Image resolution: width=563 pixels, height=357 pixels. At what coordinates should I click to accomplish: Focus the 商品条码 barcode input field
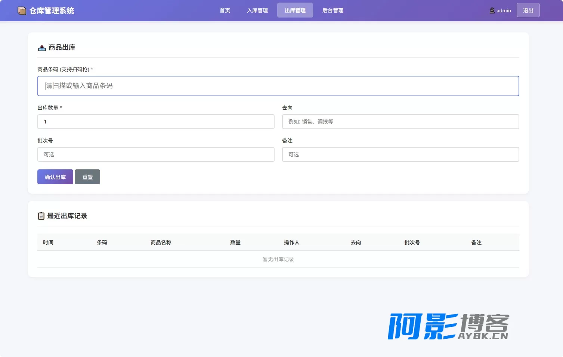278,86
